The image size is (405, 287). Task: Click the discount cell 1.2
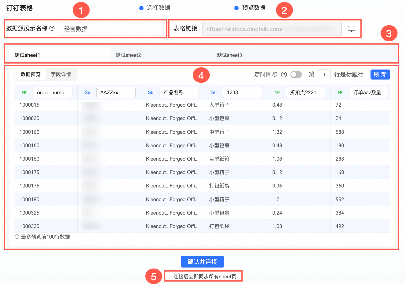(276, 199)
